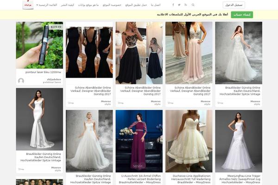Screen dimensions: 278x185
Task: Open Brautkleider Günstig title under satin mermaid dress
Action: pos(41,157)
